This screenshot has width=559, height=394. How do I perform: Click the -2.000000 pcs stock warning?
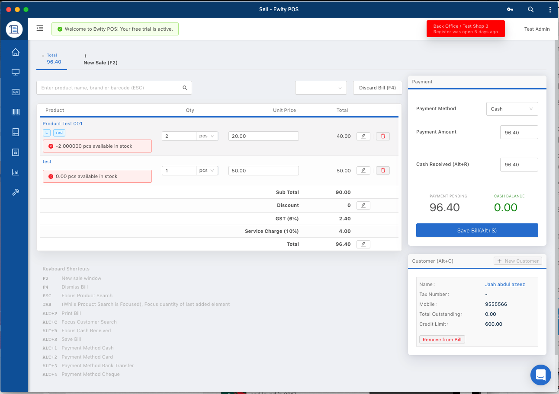[97, 146]
